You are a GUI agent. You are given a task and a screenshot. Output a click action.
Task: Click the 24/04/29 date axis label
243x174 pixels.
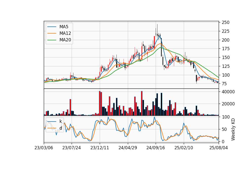[x=128, y=148]
